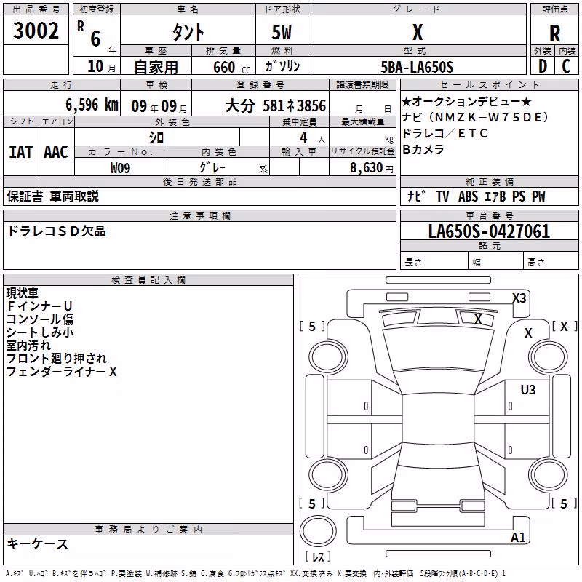Select registration number 大分 581 ね 3856

(x=276, y=106)
